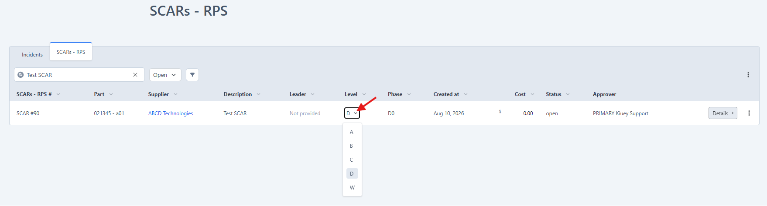Sort by the SCARs - RPS # column chevron
Image resolution: width=767 pixels, height=206 pixels.
(x=58, y=94)
